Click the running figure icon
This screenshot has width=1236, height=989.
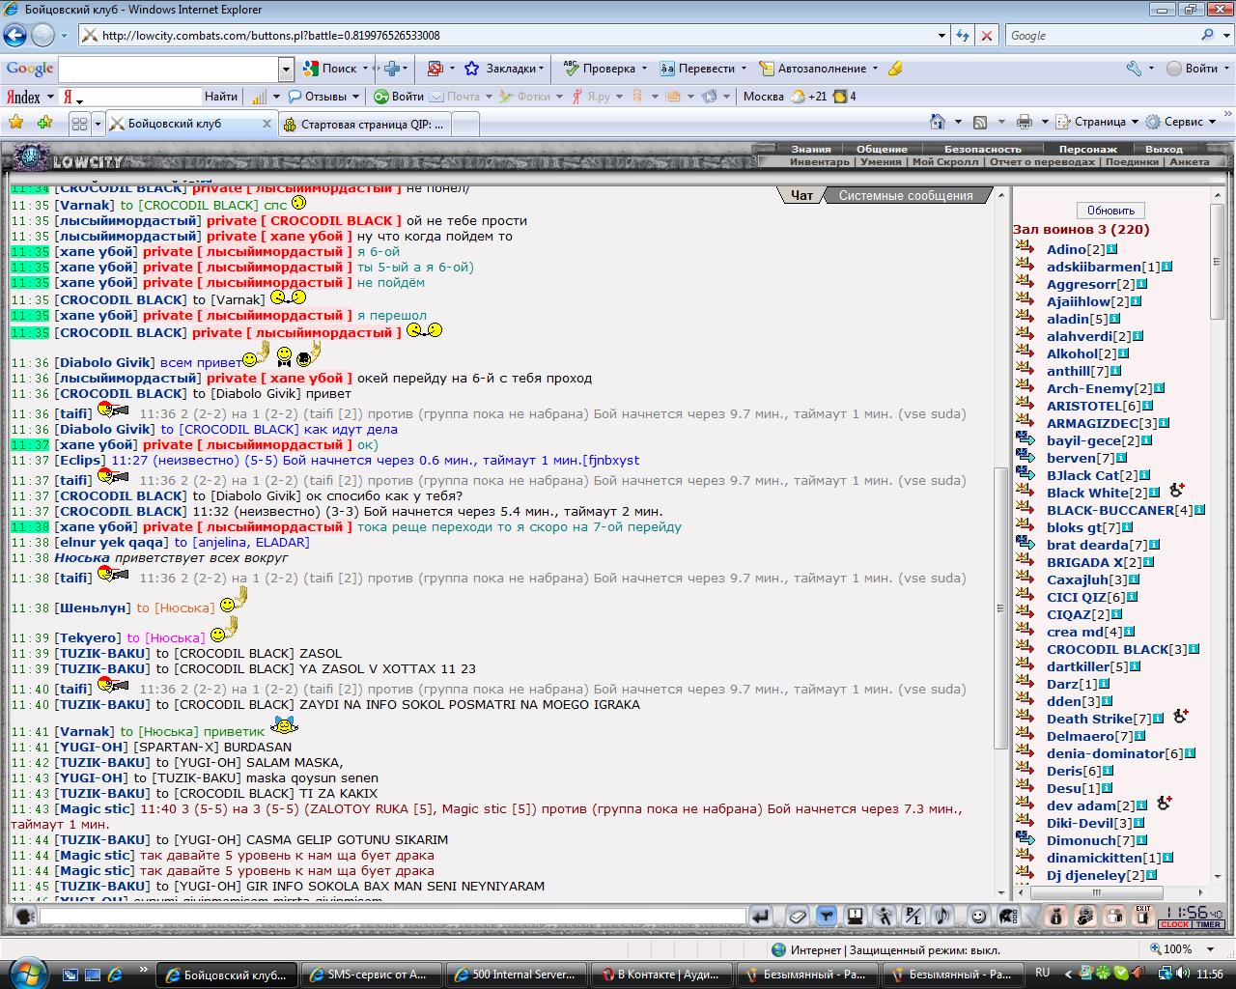tap(885, 916)
